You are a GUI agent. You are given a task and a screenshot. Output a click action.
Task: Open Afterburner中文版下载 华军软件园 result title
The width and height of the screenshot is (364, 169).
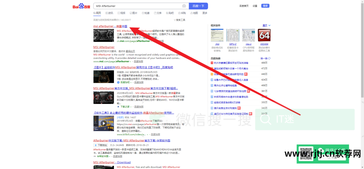[132, 140]
